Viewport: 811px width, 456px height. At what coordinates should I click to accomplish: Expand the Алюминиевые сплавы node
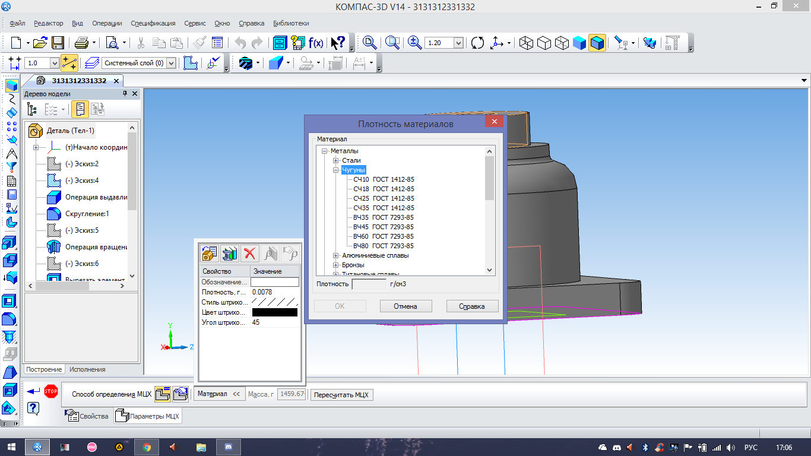tap(336, 255)
